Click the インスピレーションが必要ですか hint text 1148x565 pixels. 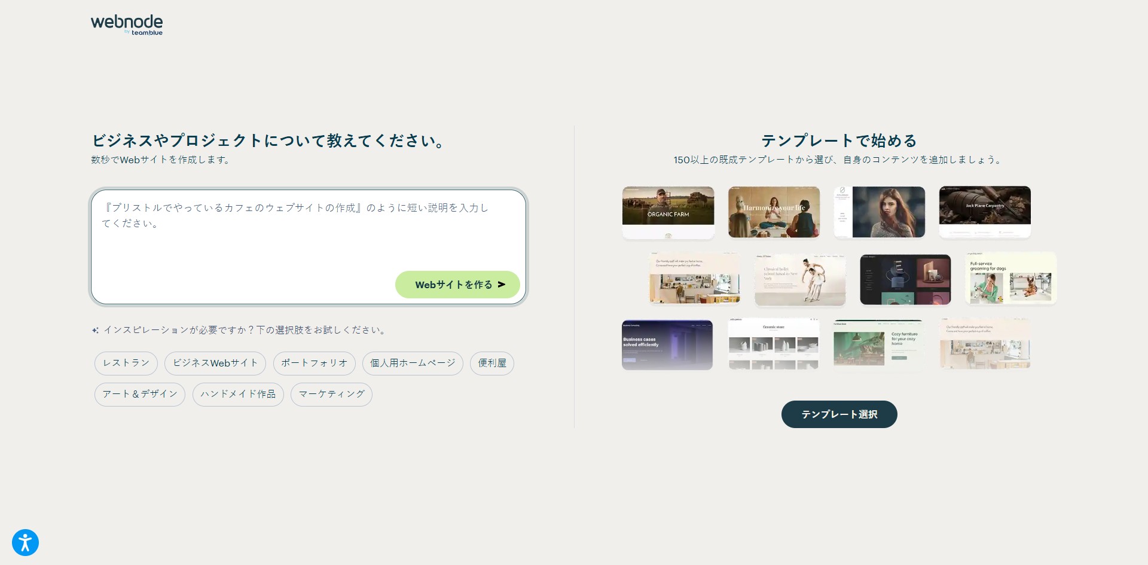[245, 330]
